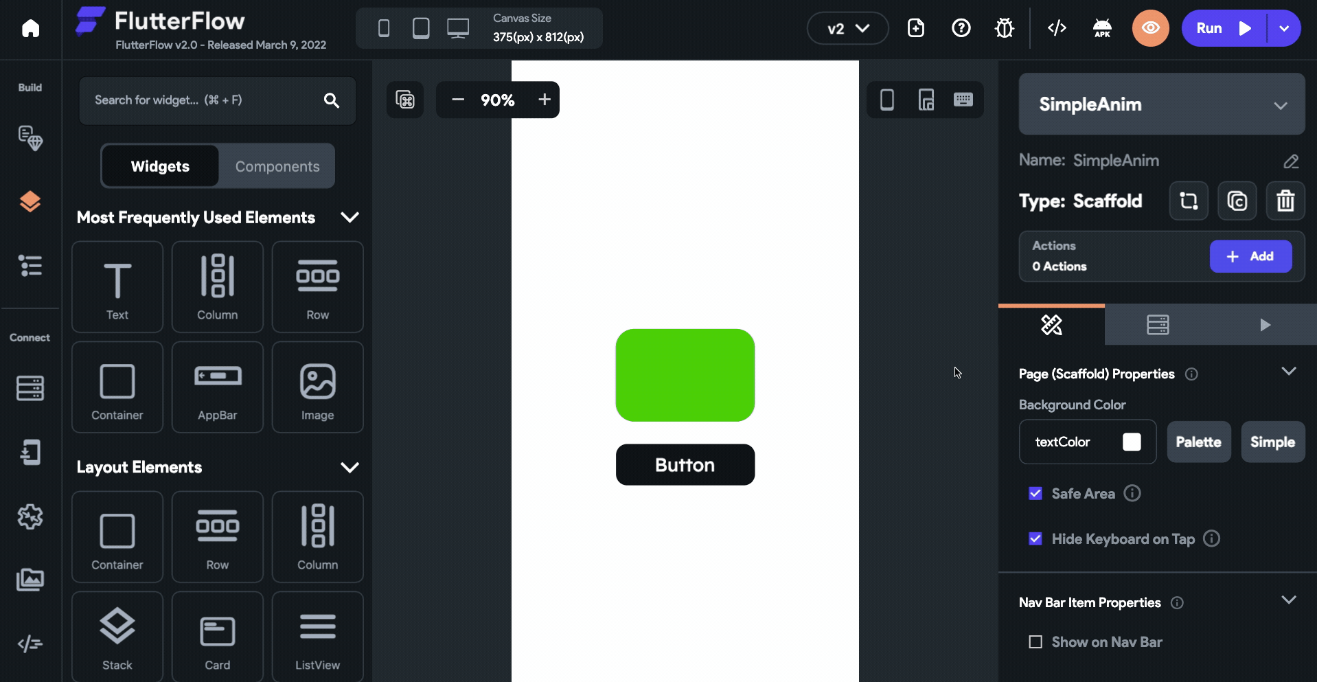Viewport: 1317px width, 682px height.
Task: Switch to the properties design tab
Action: (x=1051, y=325)
